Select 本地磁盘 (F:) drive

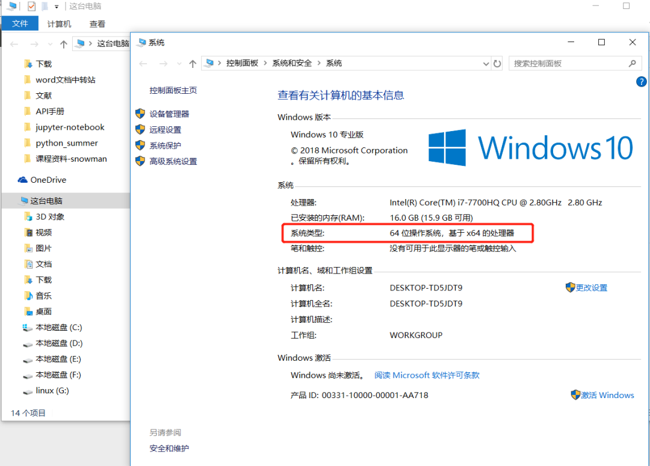point(58,375)
